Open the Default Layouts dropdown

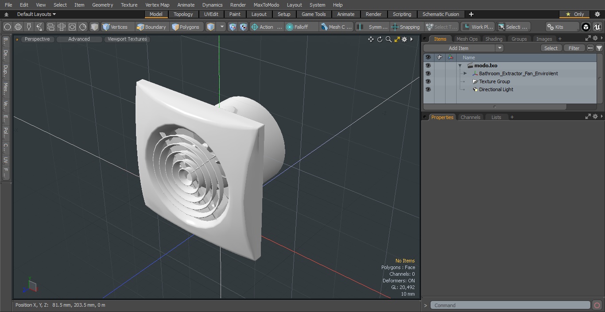36,14
